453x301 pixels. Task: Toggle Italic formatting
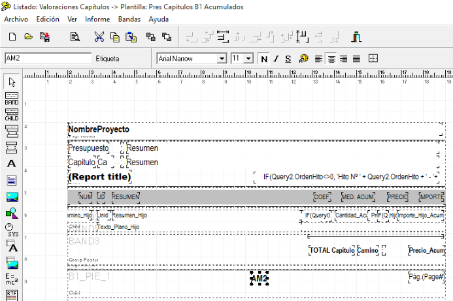pos(277,59)
